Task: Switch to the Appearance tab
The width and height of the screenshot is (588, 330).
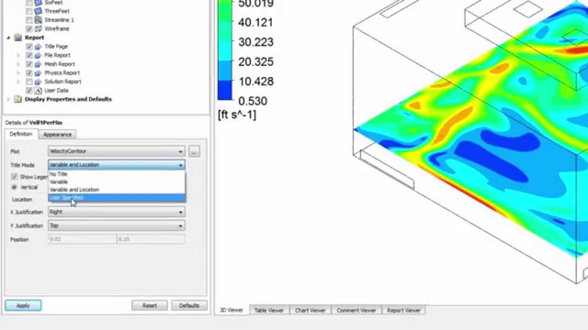Action: point(57,134)
